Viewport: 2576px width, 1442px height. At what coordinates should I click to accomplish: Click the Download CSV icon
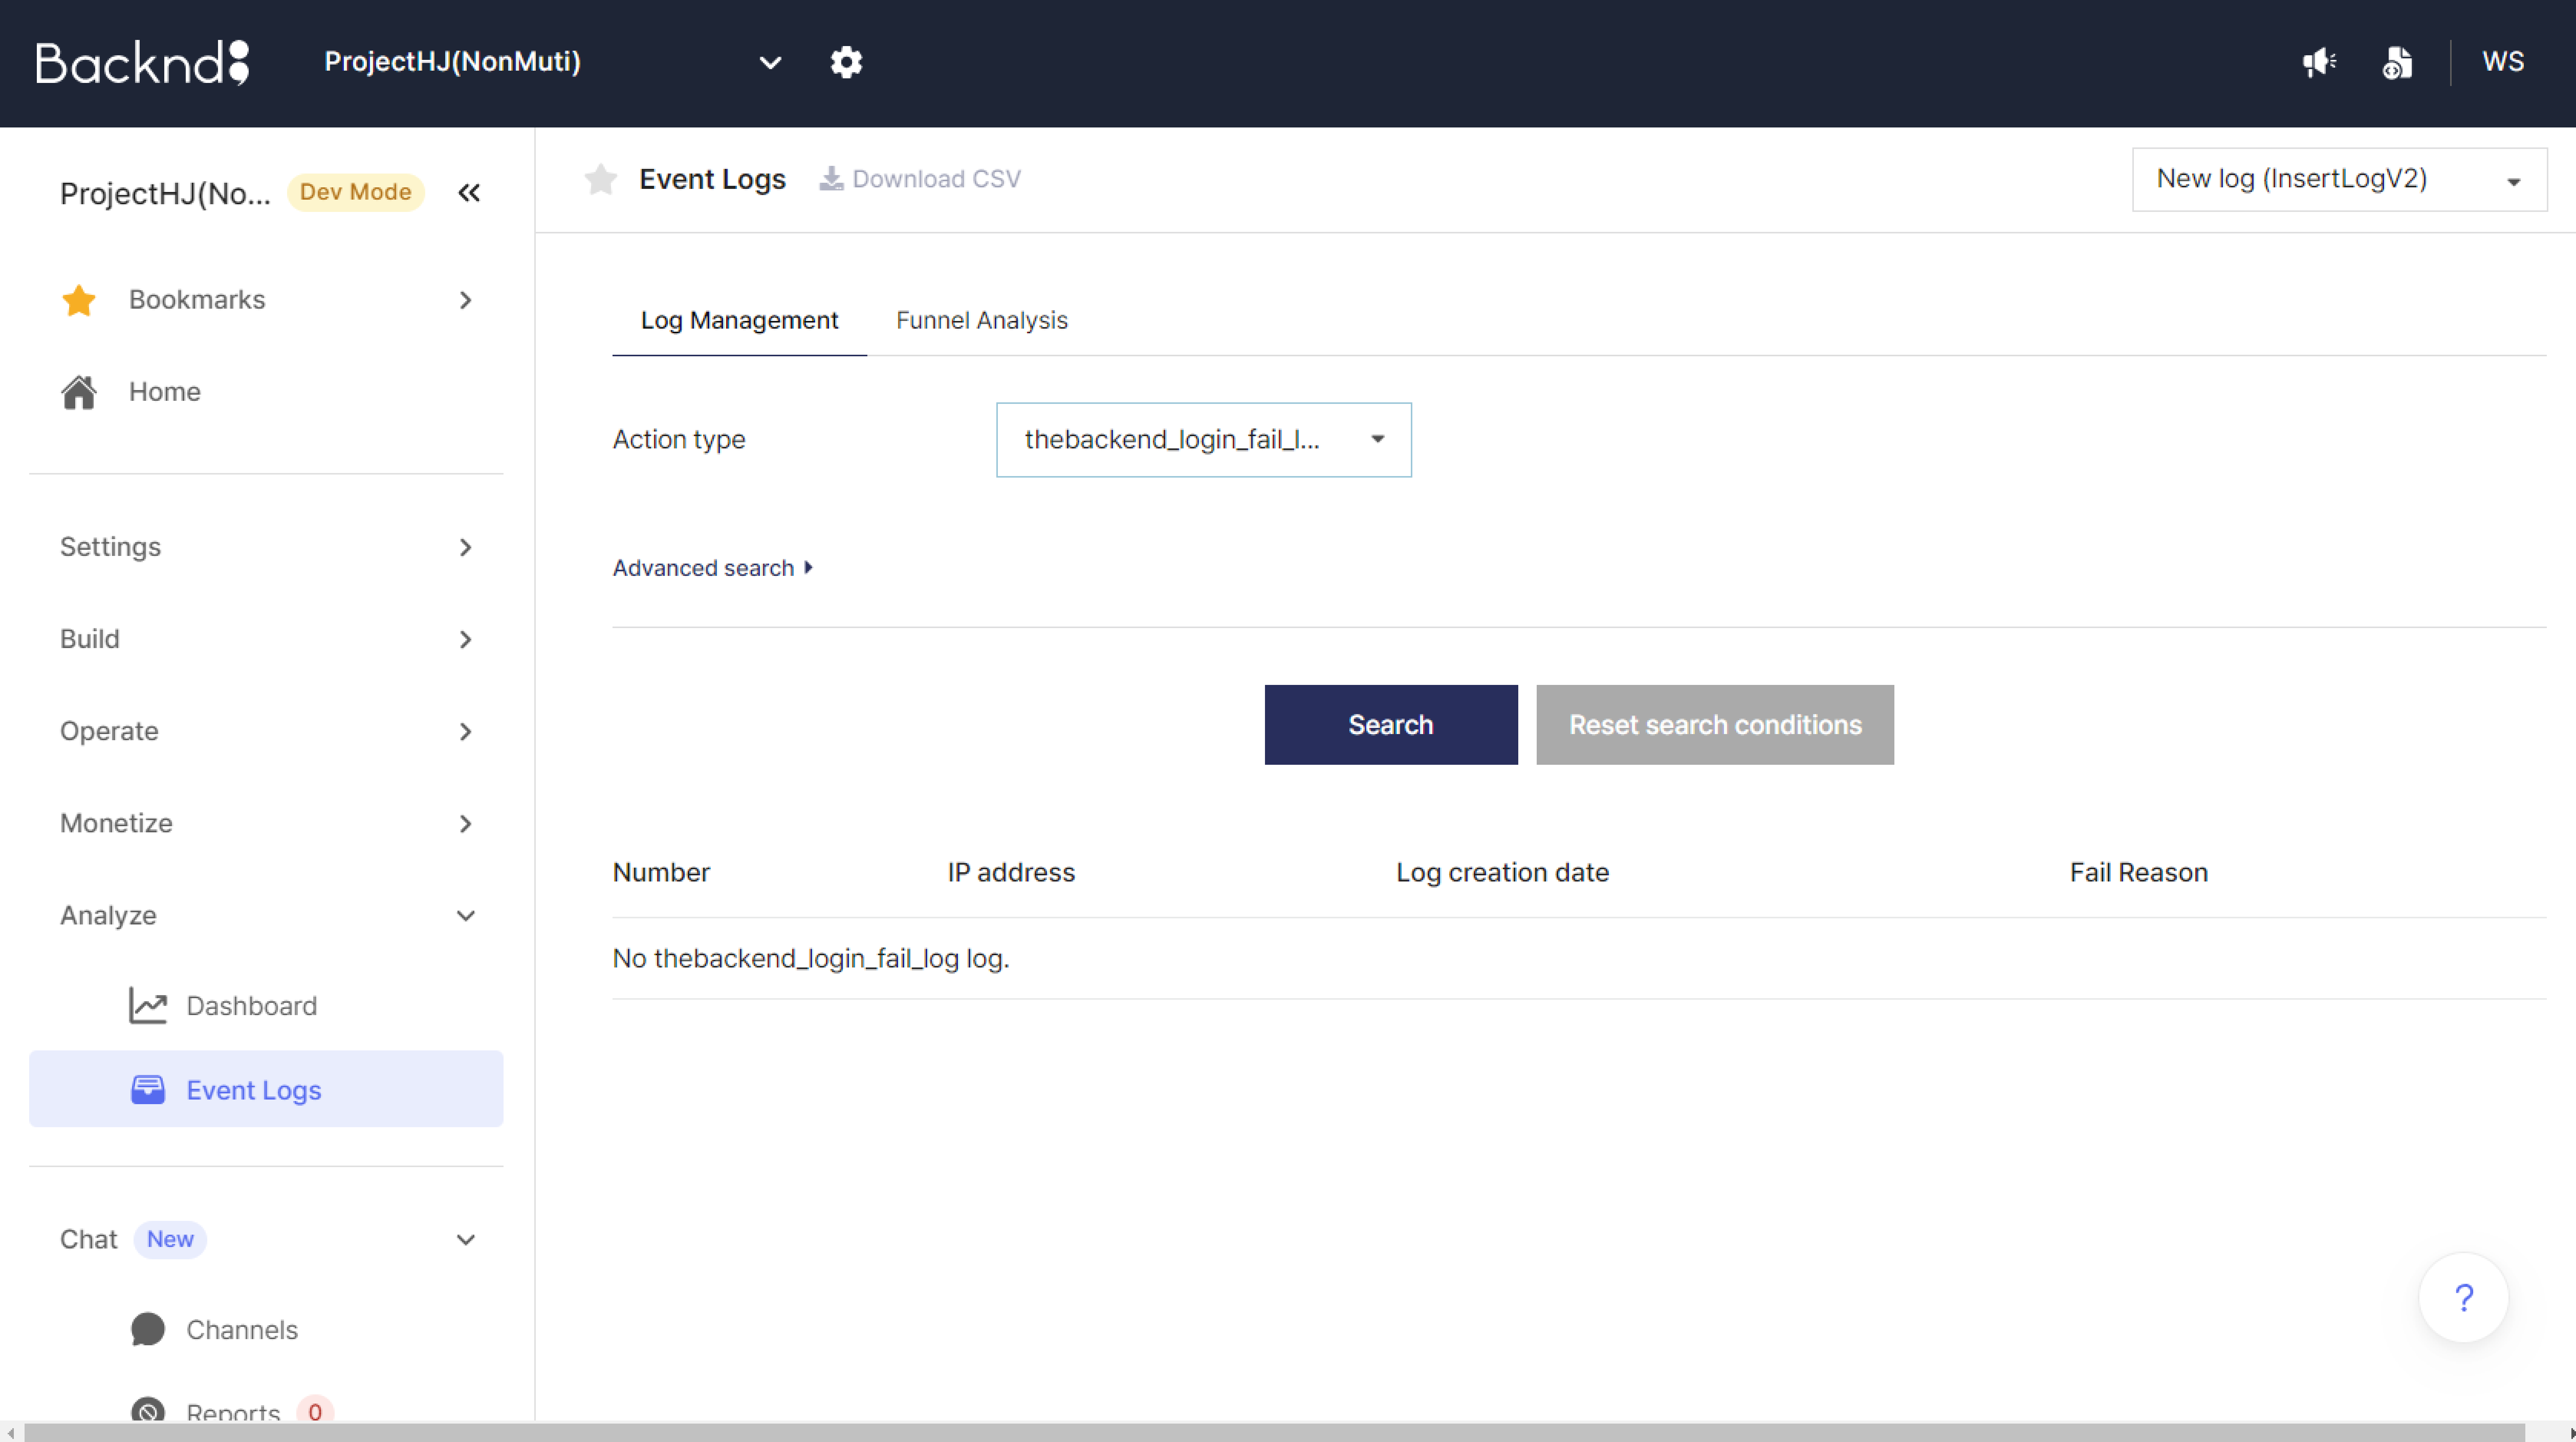coord(831,179)
